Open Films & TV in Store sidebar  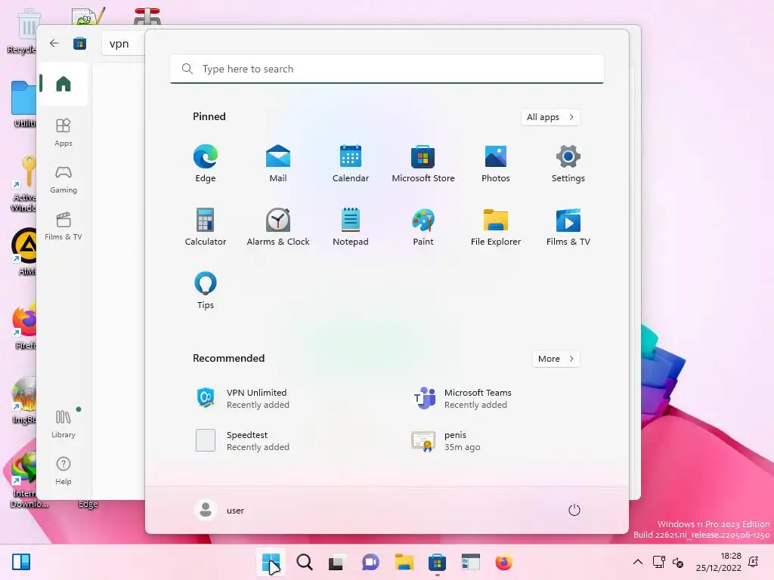coord(63,227)
